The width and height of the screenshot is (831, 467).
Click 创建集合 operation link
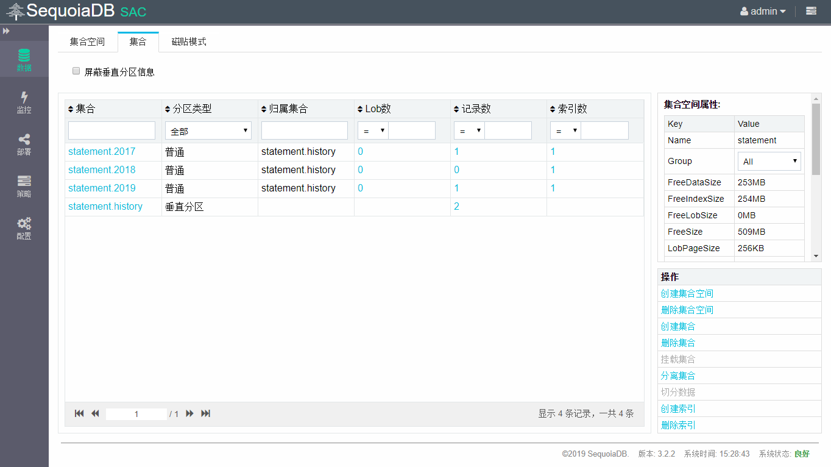tap(678, 326)
